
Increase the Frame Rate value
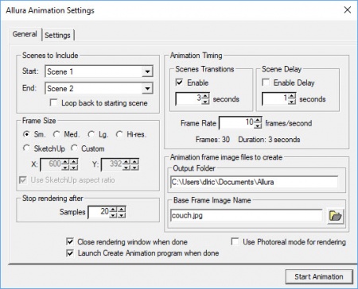point(258,120)
